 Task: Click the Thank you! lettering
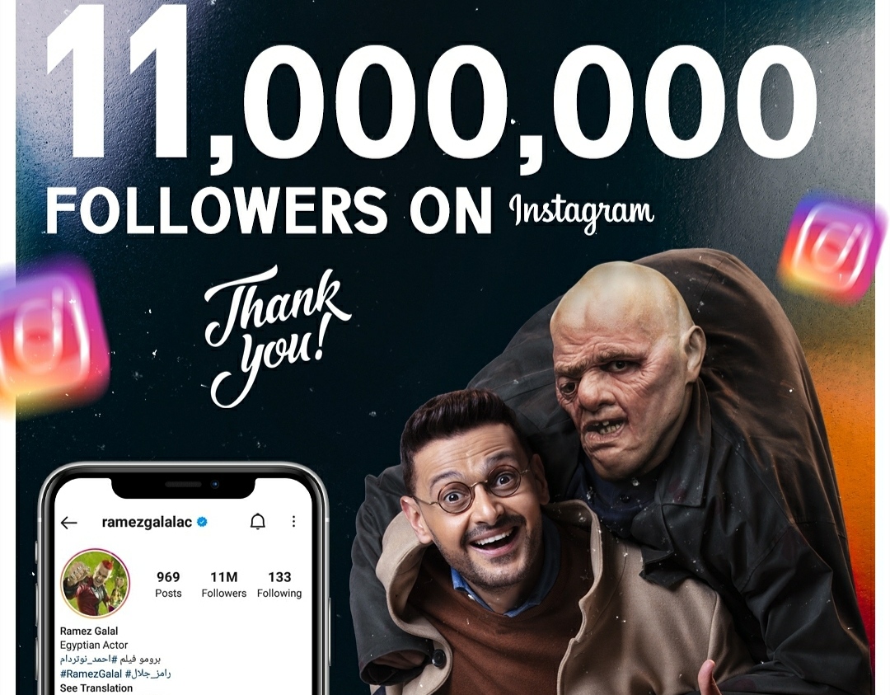click(x=276, y=336)
